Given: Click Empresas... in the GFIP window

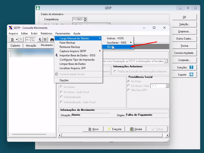Looking at the screenshot, I should pos(185,31).
